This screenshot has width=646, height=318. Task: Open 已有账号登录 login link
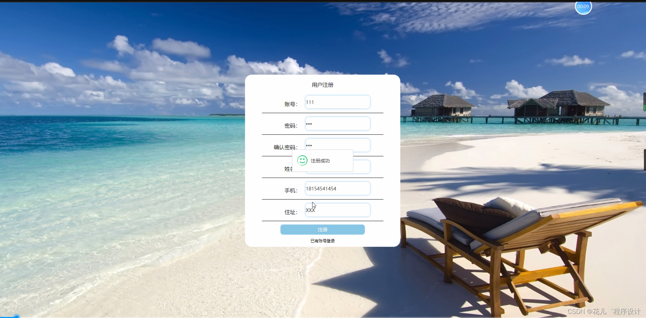coord(322,241)
